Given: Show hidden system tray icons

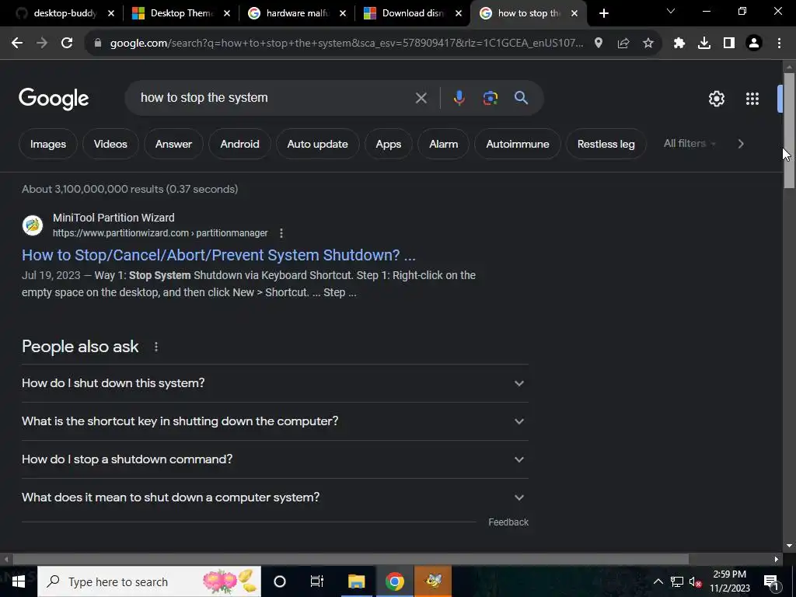Looking at the screenshot, I should point(658,581).
